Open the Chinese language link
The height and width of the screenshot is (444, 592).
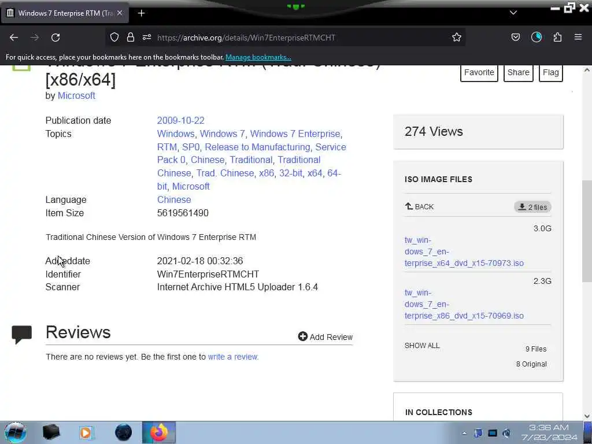pos(174,199)
